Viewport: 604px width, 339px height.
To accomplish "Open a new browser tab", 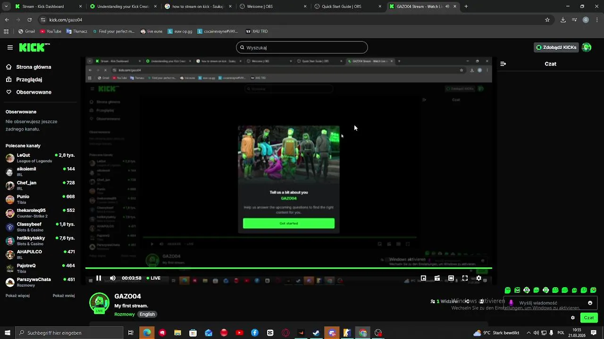I will [466, 7].
